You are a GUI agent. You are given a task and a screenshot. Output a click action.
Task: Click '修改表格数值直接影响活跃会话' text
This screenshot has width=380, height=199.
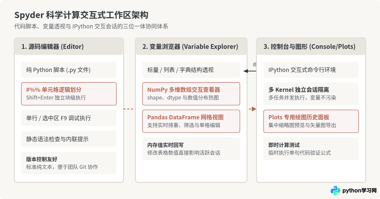[x=184, y=153]
